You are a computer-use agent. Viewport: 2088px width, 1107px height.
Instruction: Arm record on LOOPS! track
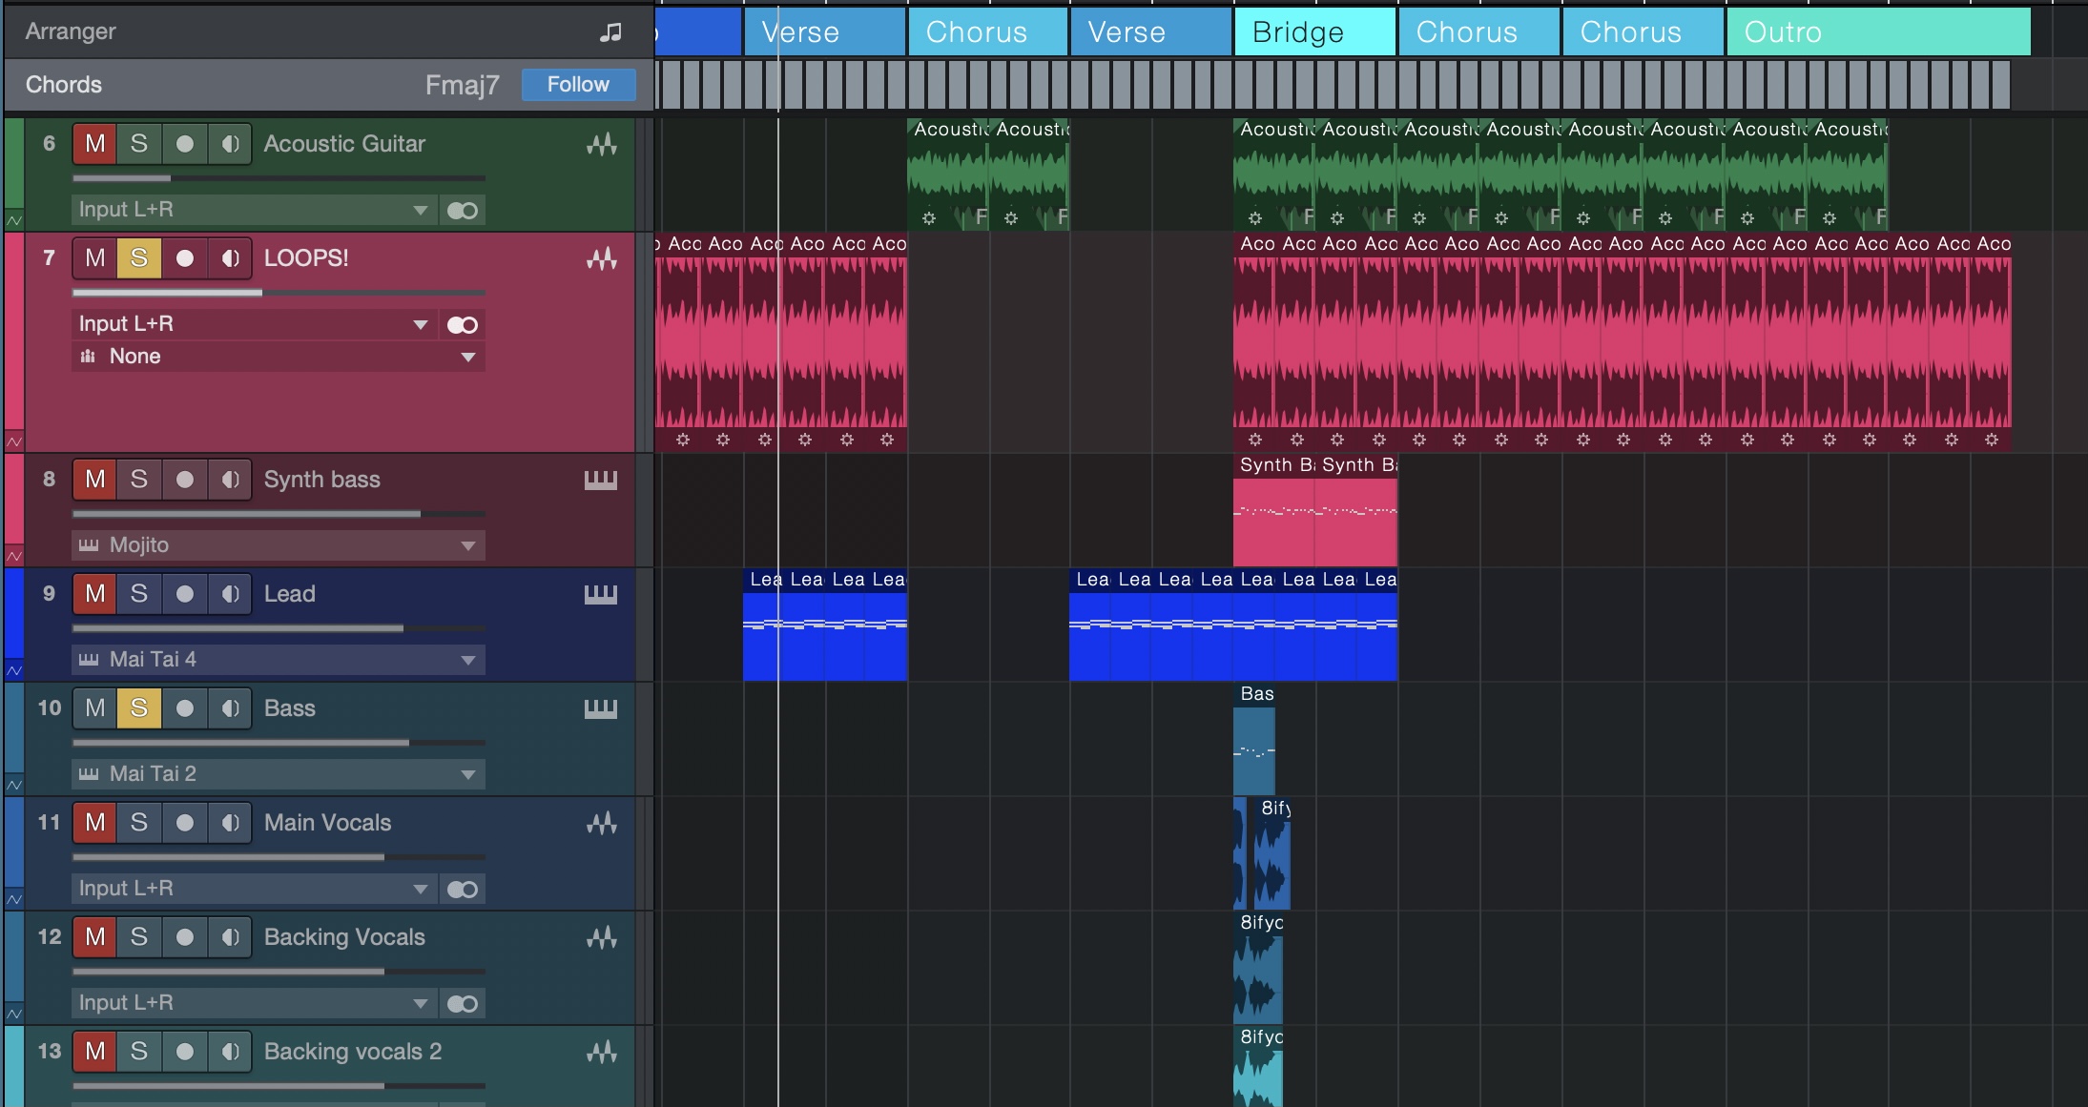pos(185,258)
